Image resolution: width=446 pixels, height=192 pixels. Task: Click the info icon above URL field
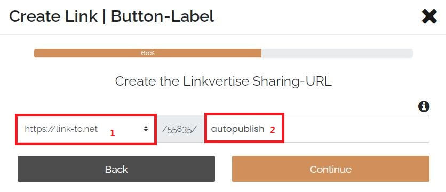(424, 106)
